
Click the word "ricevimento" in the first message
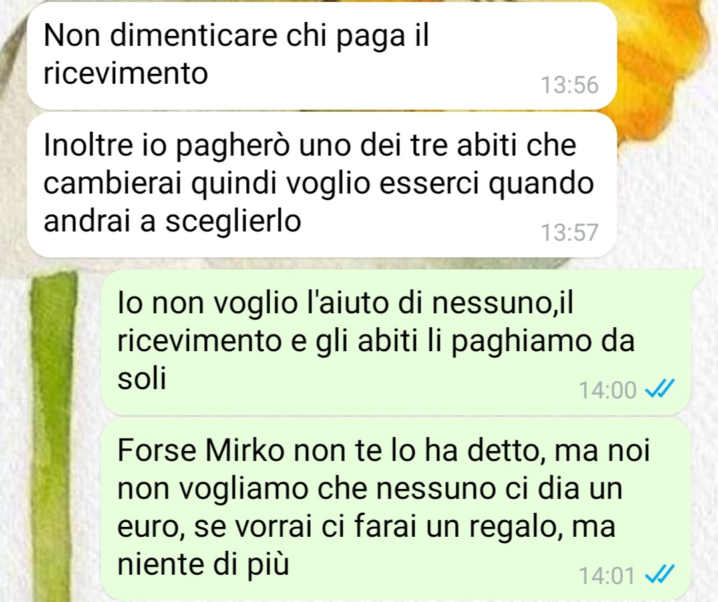tap(126, 74)
